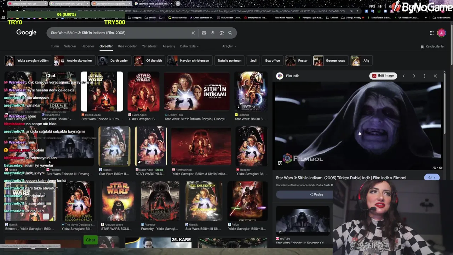The height and width of the screenshot is (255, 453).
Task: Click the zoom magnifier icon in address bar
Action: coord(351,11)
